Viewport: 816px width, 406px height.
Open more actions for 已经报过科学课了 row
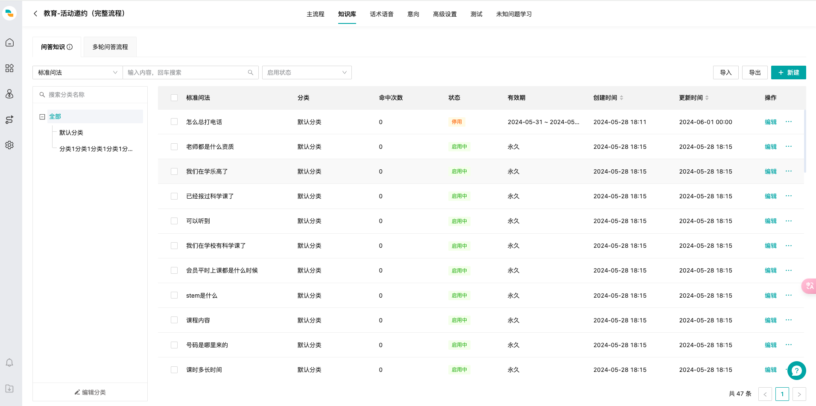[x=789, y=196]
